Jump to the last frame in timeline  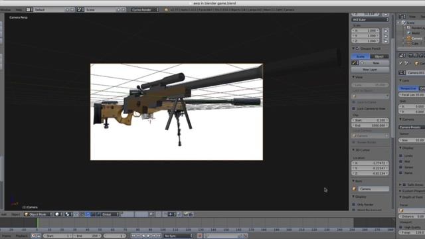coord(159,236)
